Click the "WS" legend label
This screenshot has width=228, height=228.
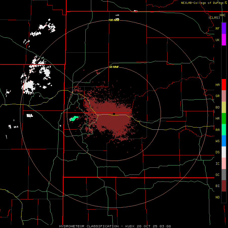click(217, 141)
